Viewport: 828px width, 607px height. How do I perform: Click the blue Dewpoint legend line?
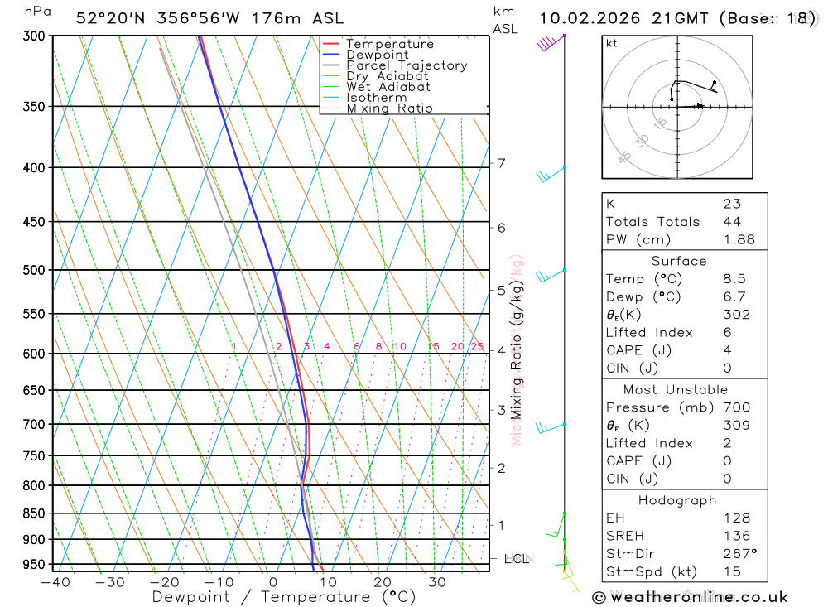click(331, 55)
